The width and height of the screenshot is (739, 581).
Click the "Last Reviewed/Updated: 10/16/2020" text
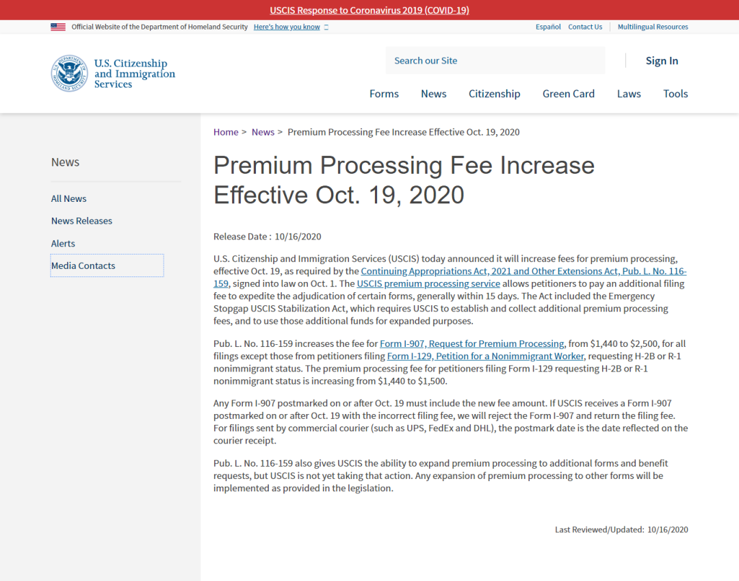(x=621, y=530)
